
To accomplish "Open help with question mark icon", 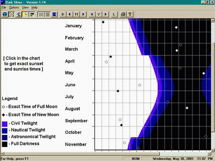I will (x=130, y=14).
